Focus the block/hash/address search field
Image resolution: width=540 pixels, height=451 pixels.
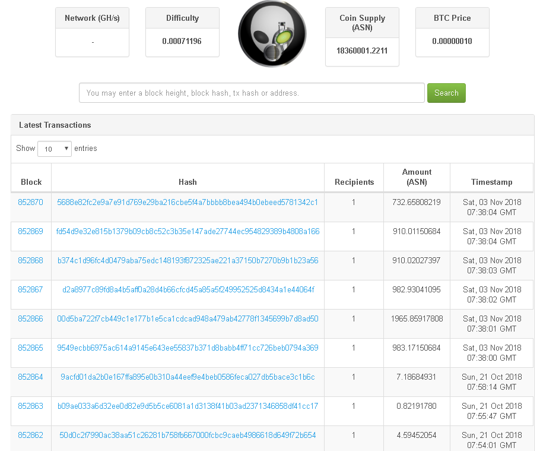point(252,93)
